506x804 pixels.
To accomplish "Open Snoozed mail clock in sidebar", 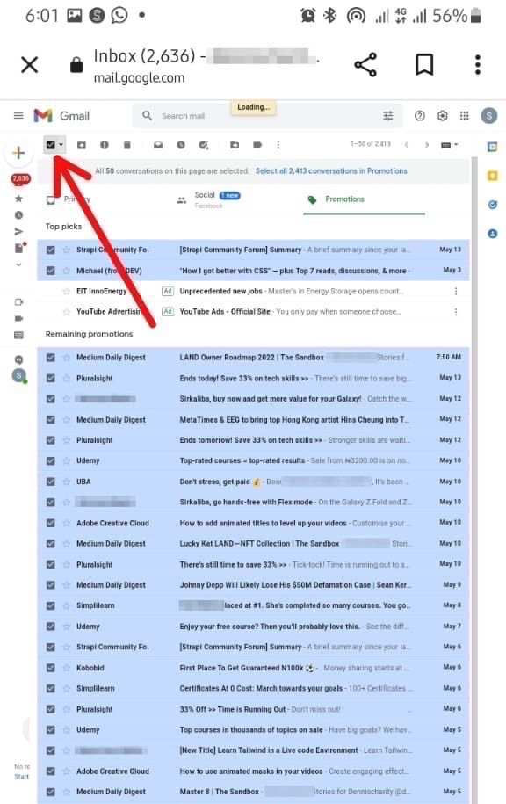I will (x=19, y=215).
